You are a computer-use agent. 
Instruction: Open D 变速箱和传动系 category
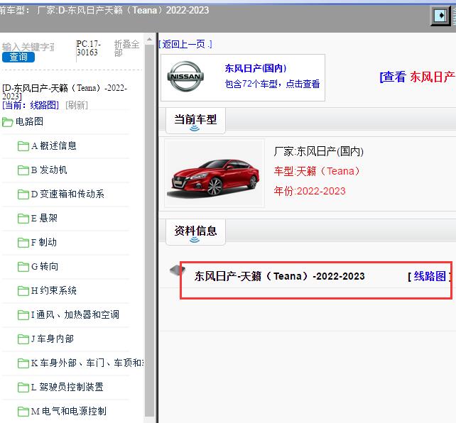click(67, 194)
